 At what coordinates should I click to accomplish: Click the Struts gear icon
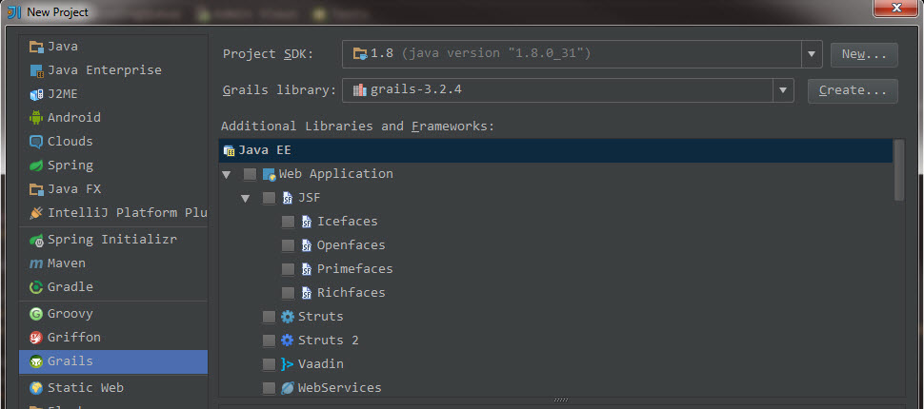point(288,317)
